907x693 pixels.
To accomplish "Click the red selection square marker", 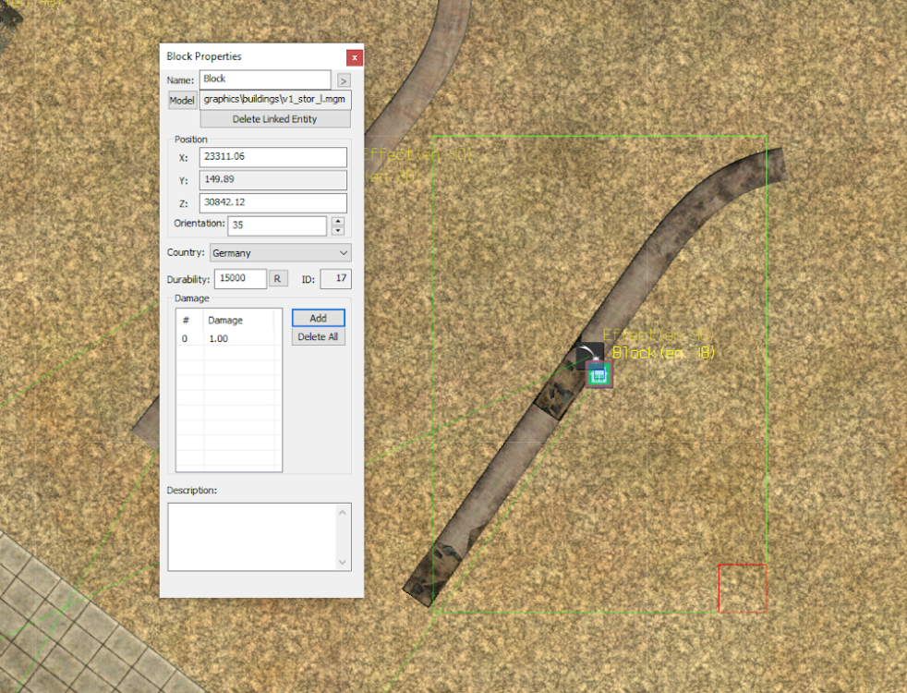I will (x=743, y=589).
